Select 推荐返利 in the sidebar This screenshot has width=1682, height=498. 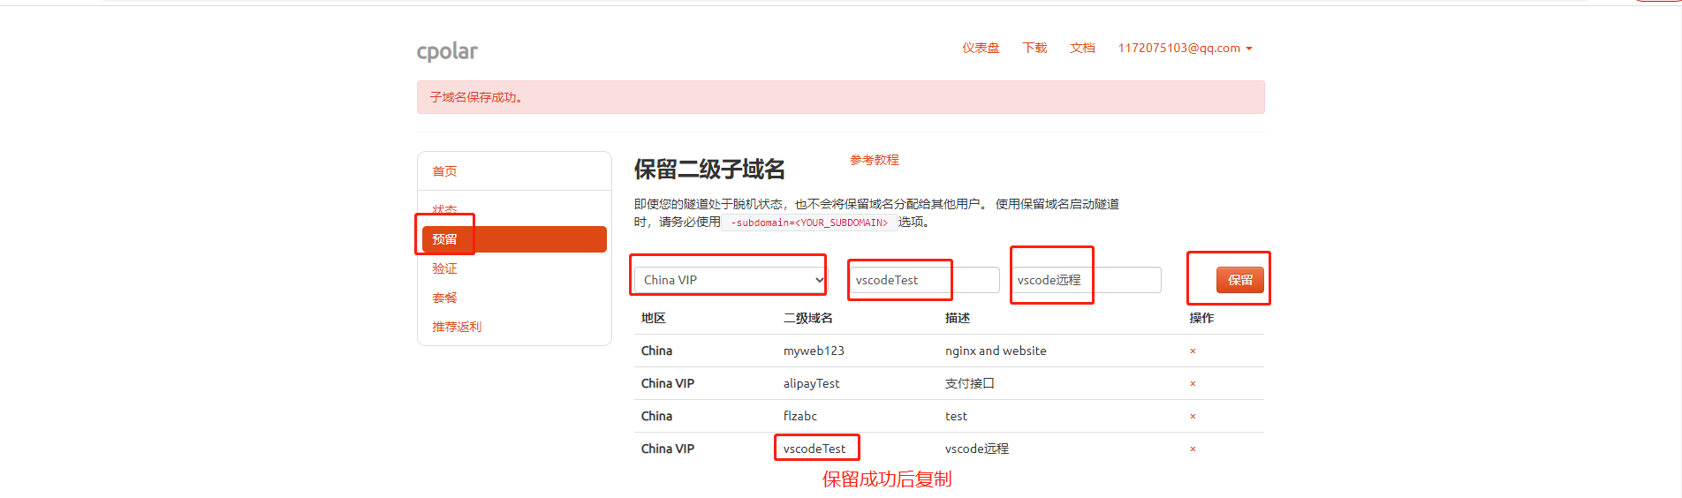[457, 327]
